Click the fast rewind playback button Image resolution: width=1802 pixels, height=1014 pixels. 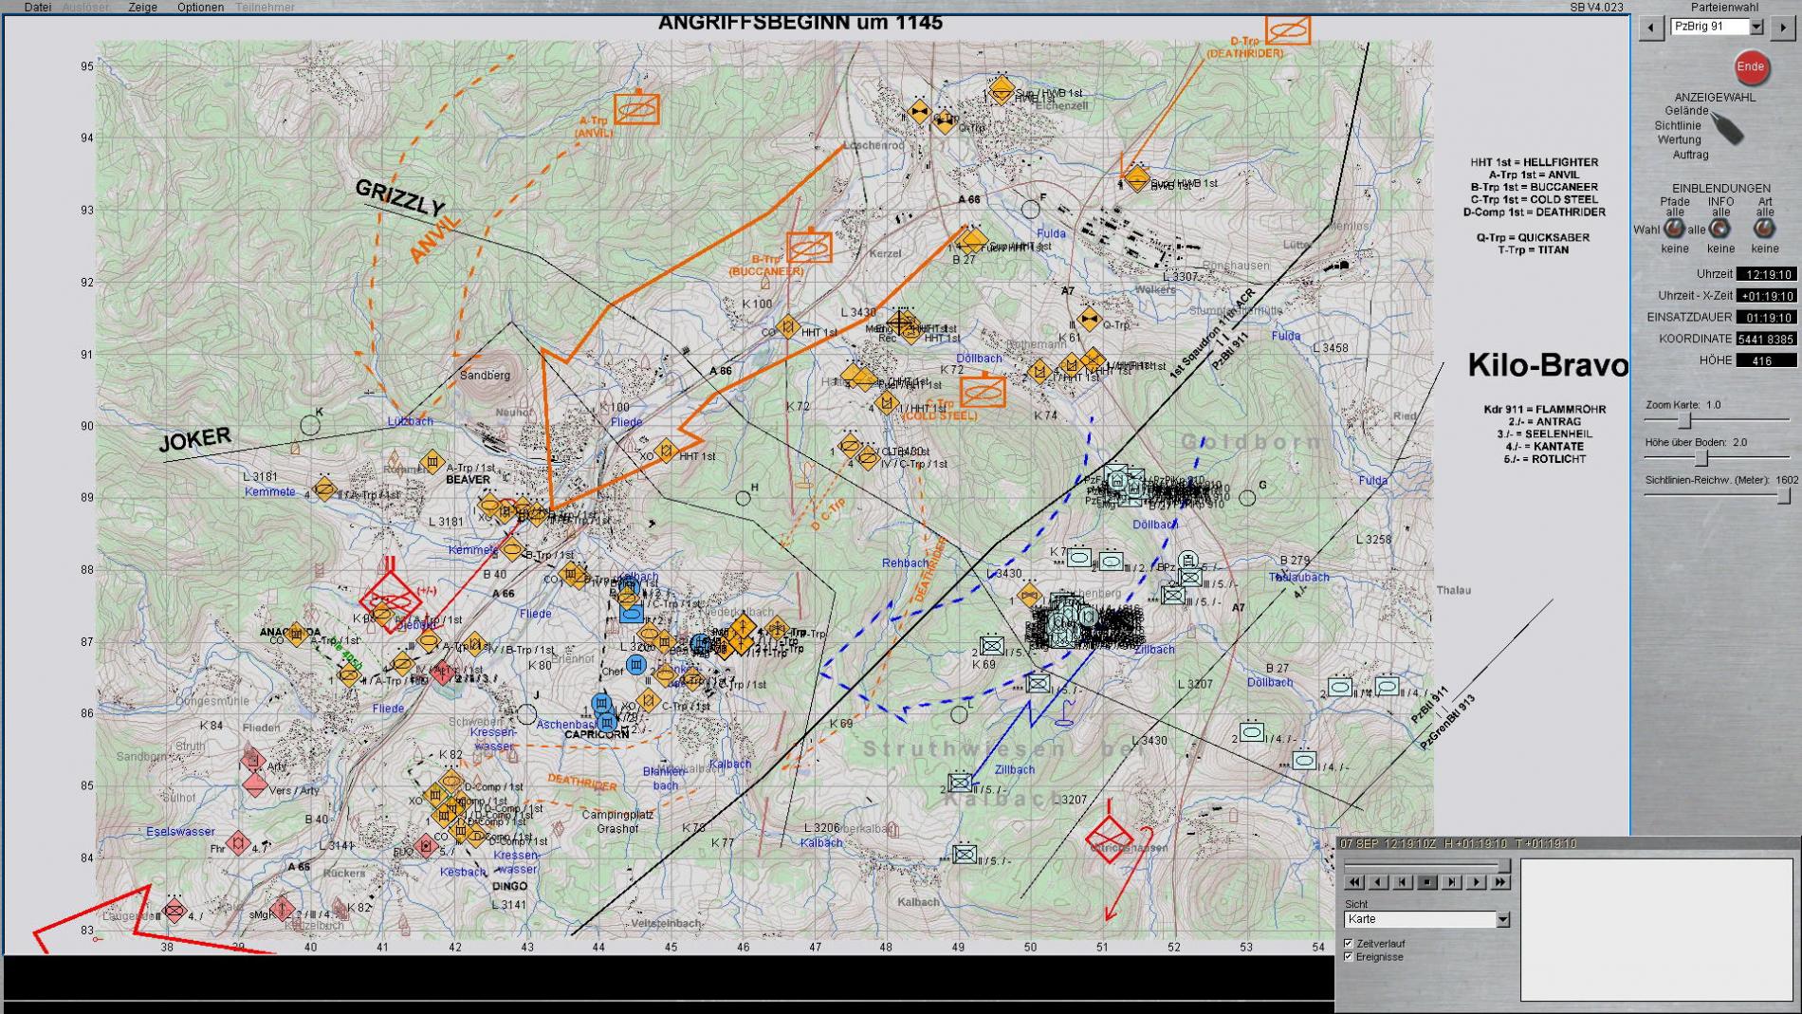point(1354,882)
